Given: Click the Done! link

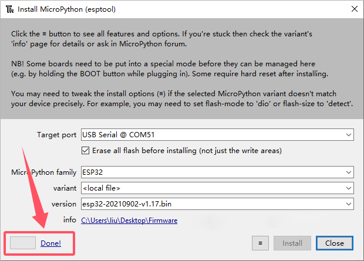Looking at the screenshot, I should 50,243.
